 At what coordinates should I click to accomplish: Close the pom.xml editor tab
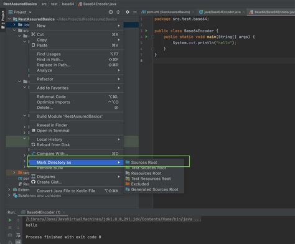(193, 12)
